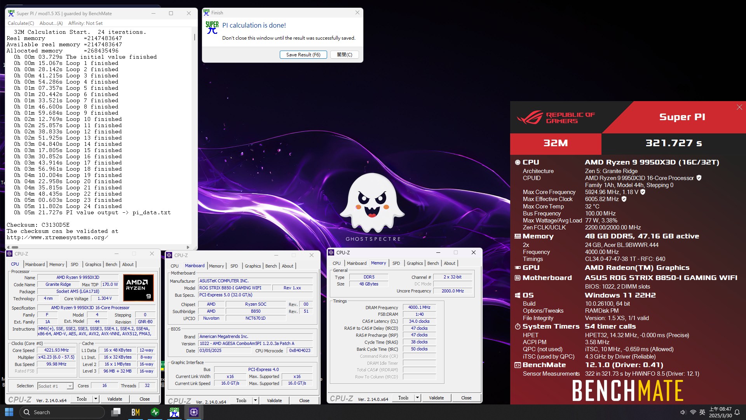Click Close in Mainboard window

(x=304, y=401)
